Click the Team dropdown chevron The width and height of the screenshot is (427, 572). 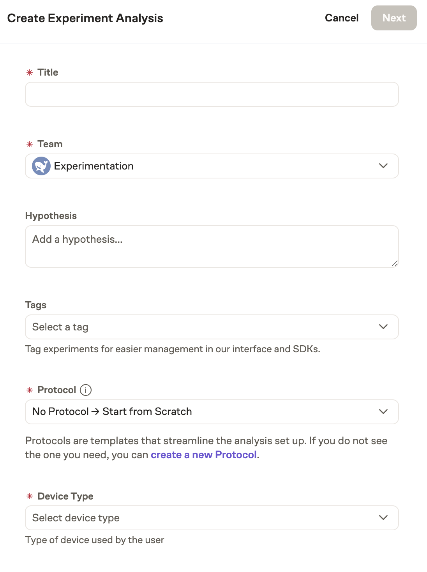(383, 166)
